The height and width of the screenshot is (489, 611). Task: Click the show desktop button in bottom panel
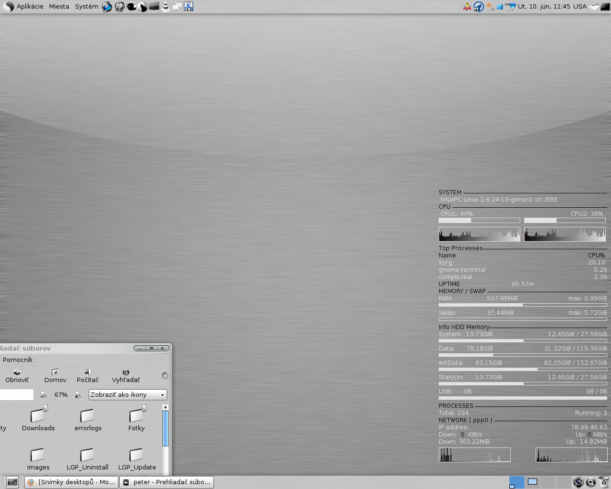coord(12,482)
